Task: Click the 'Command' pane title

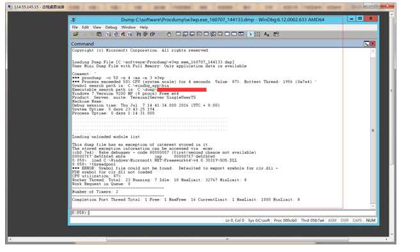Action: [82, 43]
